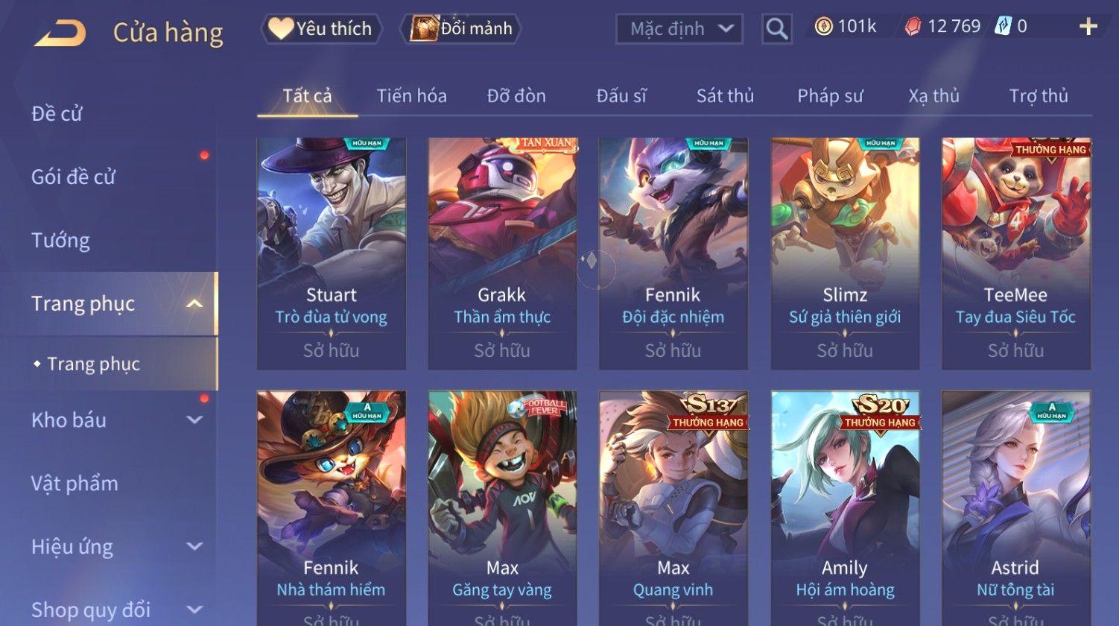Expand the Kho báu sidebar section
Image resolution: width=1119 pixels, height=626 pixels.
coord(194,420)
